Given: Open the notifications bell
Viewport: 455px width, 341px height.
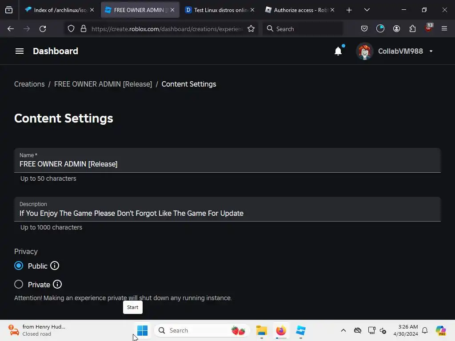Looking at the screenshot, I should [338, 52].
